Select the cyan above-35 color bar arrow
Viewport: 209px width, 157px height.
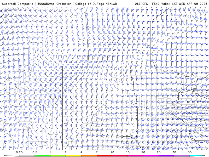[198, 156]
